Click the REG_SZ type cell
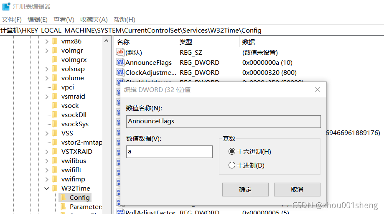This screenshot has width=384, height=214. [x=191, y=52]
